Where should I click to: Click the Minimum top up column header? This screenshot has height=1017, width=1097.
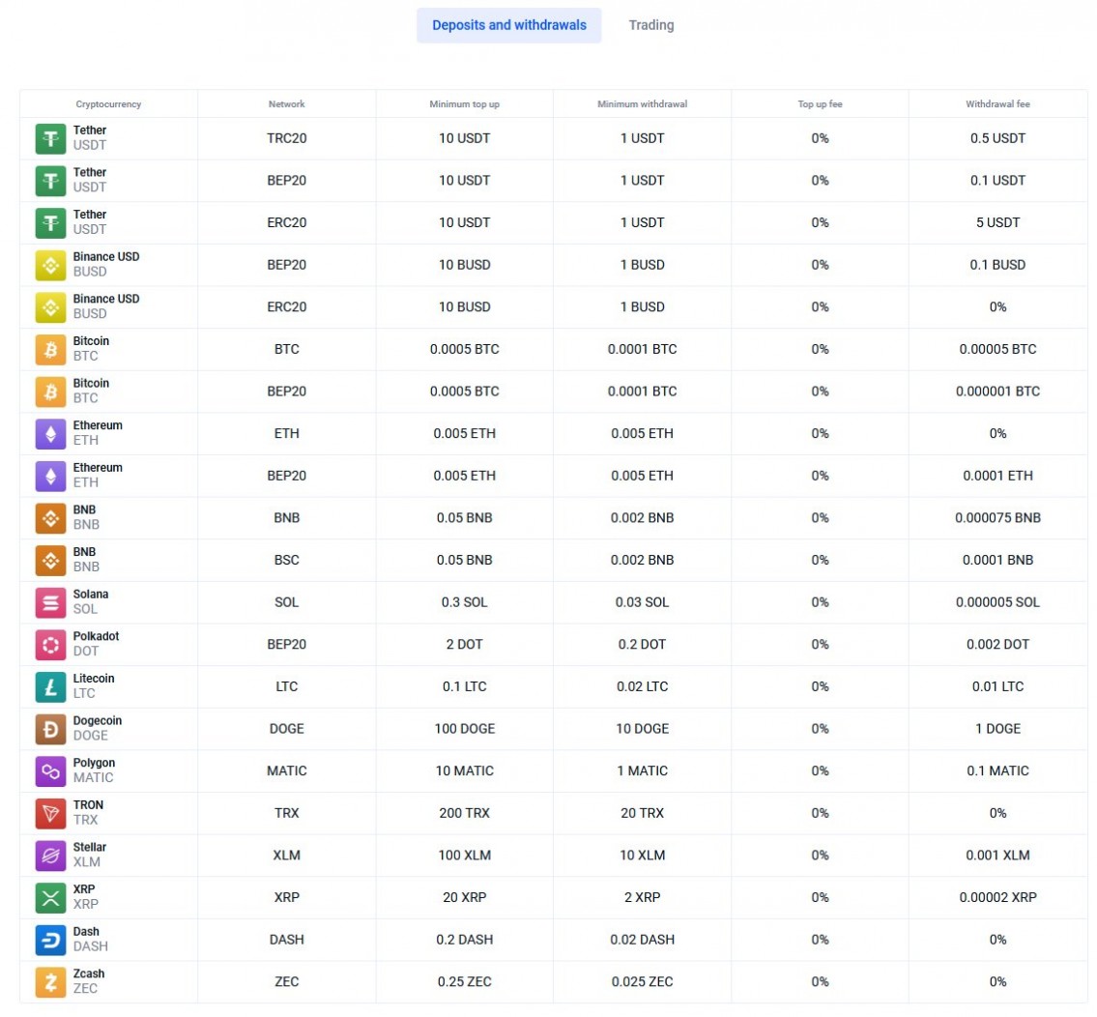(464, 104)
